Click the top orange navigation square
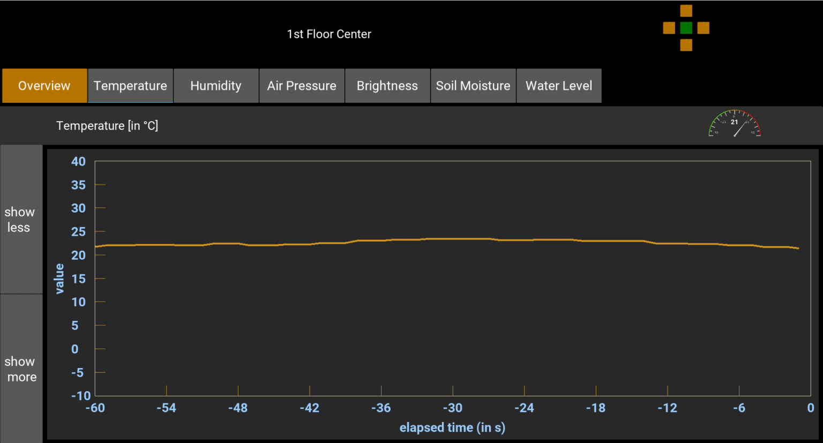 [x=686, y=11]
